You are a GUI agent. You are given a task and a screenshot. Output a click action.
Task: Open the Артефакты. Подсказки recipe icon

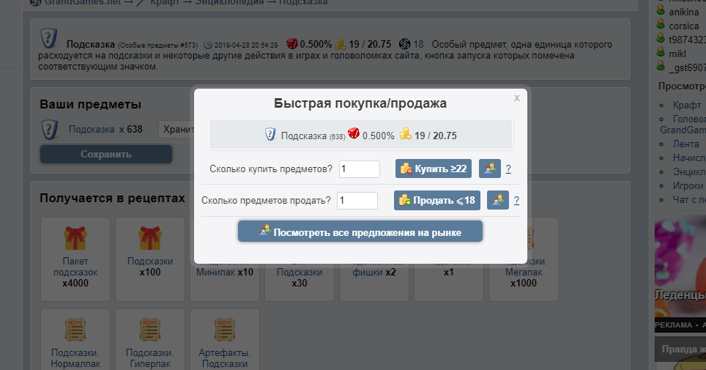click(225, 330)
